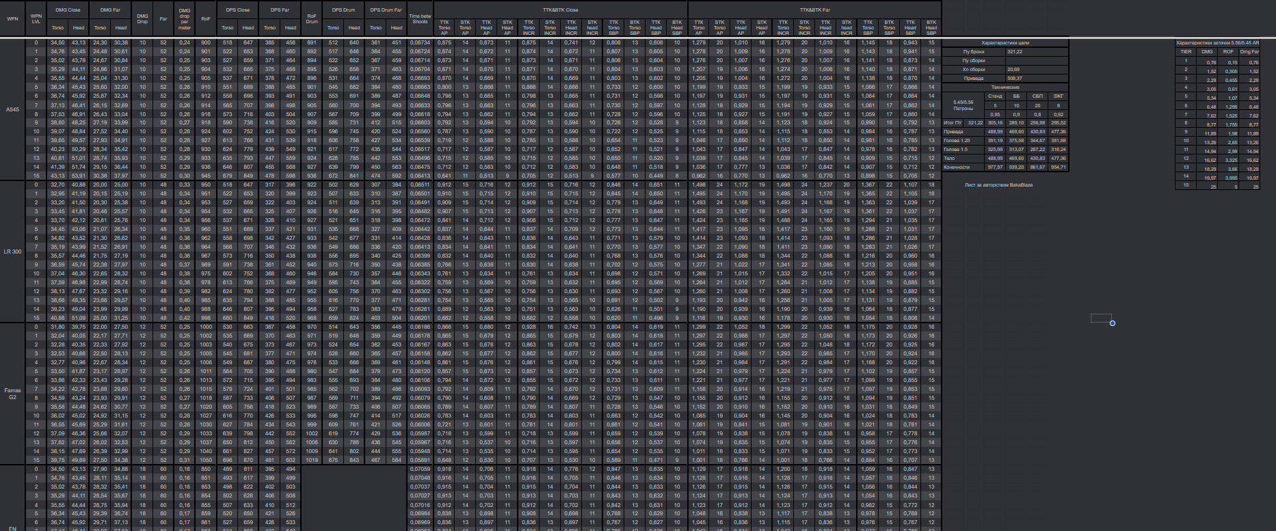1276x531 pixels.
Task: Click the blue fill handle of selected cell
Action: 1113,323
